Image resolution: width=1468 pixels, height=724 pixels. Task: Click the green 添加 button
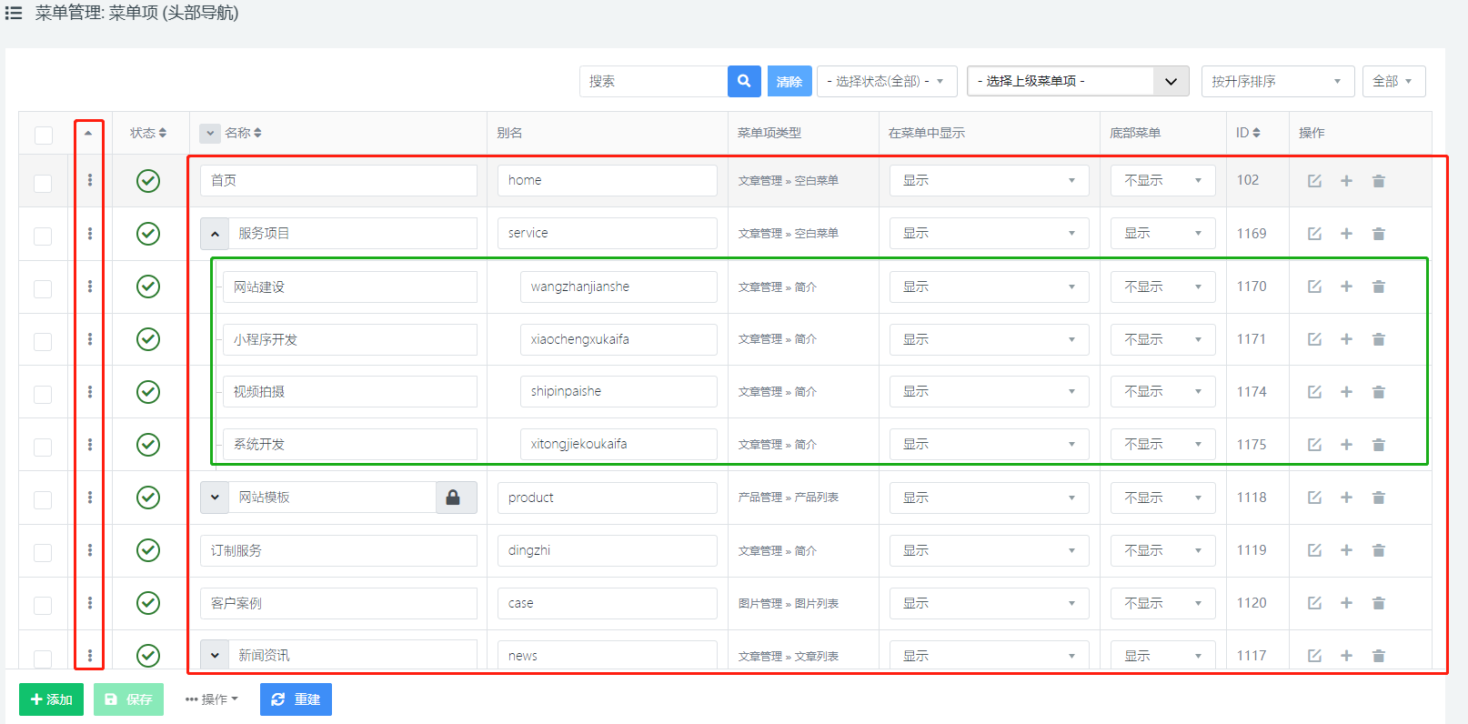(51, 699)
